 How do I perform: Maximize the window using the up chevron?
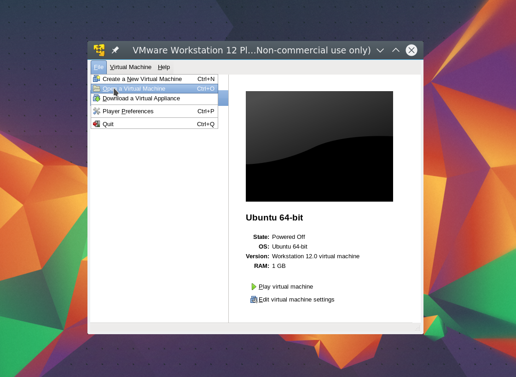click(x=396, y=50)
